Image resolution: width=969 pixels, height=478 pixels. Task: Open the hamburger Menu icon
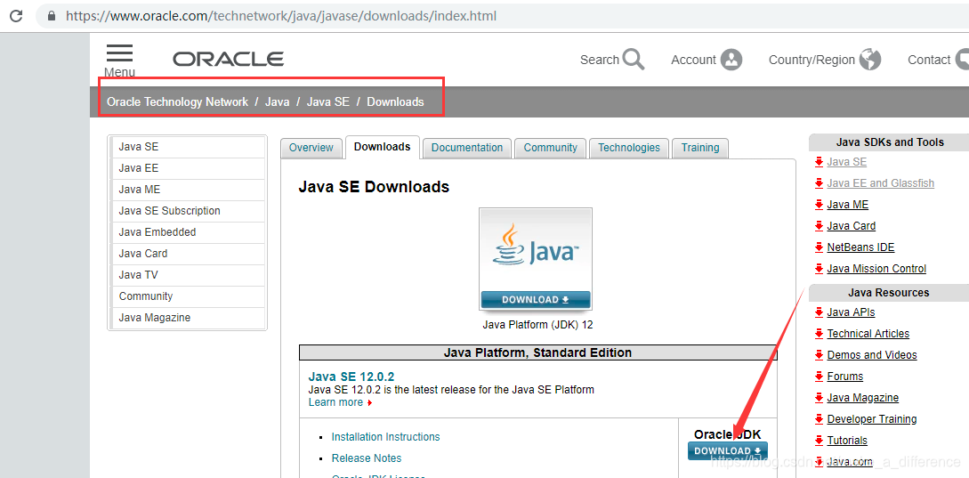tap(120, 53)
